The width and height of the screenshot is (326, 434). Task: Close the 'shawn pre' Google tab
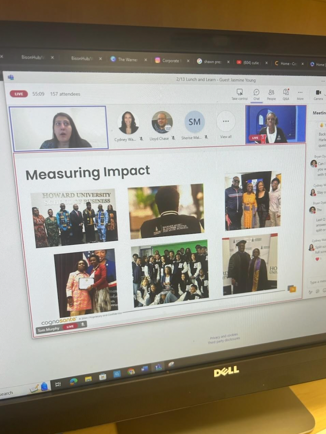(x=228, y=62)
